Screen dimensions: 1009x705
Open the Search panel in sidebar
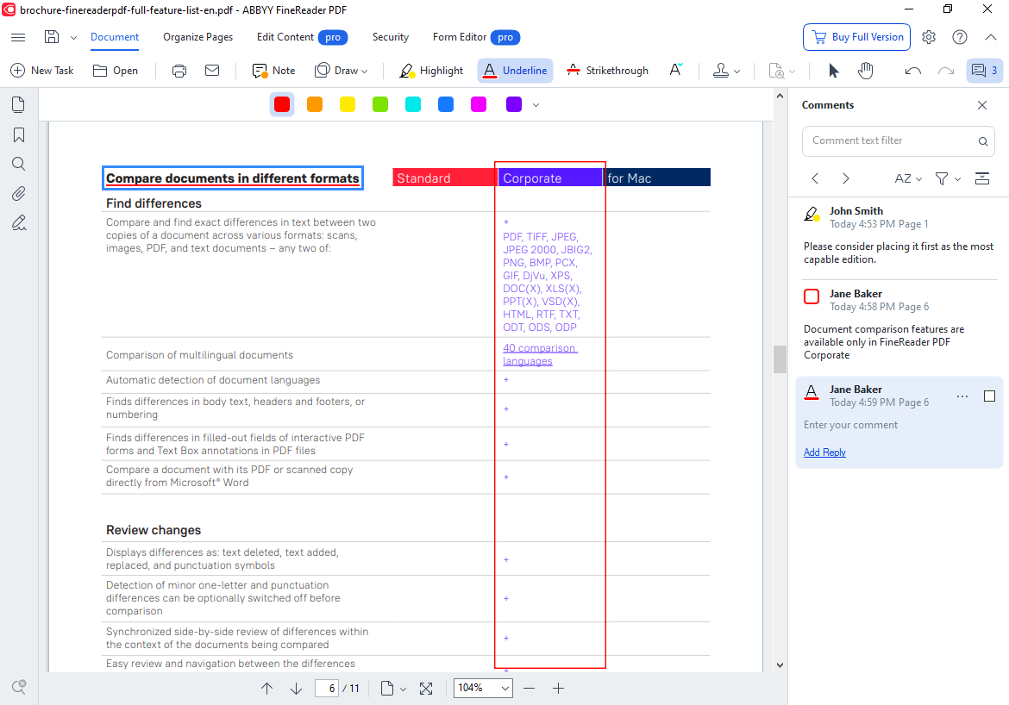tap(19, 164)
